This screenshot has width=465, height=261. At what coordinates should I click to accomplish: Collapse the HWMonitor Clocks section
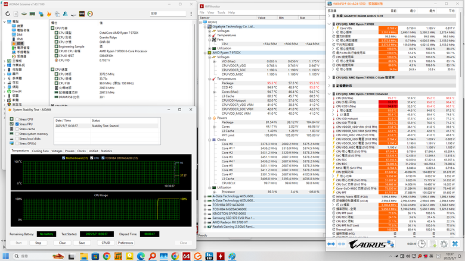210,140
